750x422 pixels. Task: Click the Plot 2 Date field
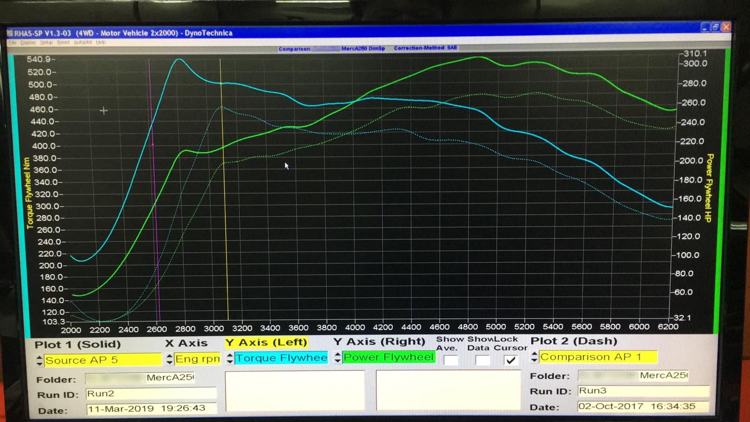tap(643, 406)
